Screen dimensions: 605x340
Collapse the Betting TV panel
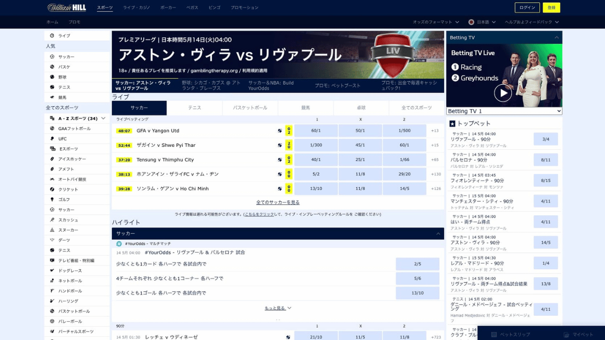click(556, 37)
